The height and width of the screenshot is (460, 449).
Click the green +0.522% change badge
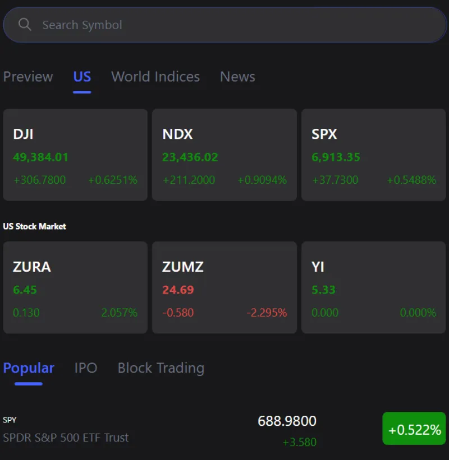pos(414,430)
